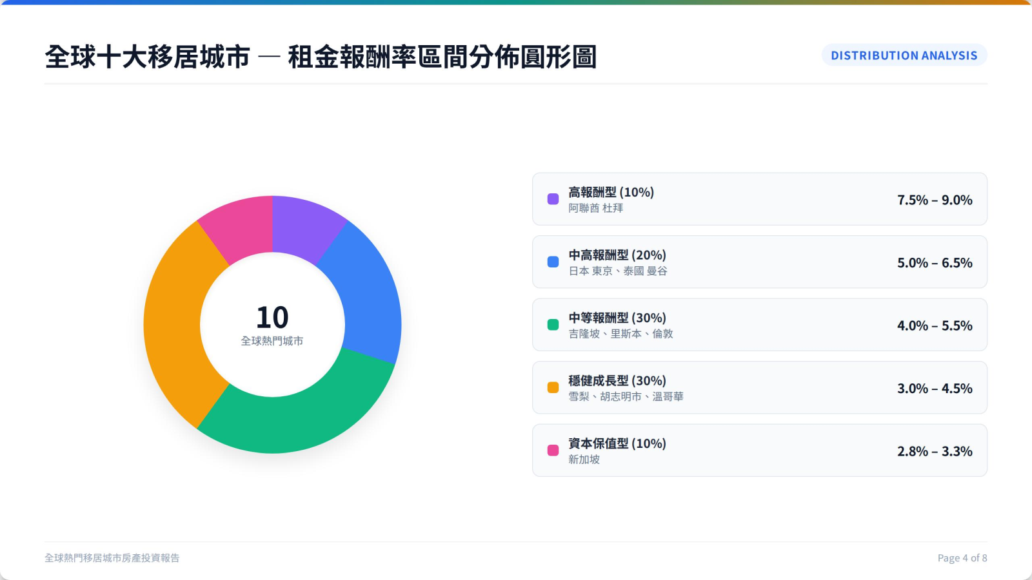Viewport: 1032px width, 580px height.
Task: Click the orange swatch for 穩健成長型
Action: [x=553, y=387]
